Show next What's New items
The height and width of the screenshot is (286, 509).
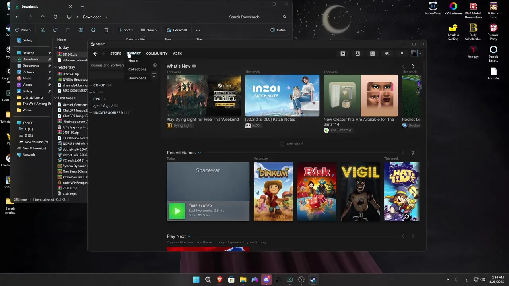point(413,66)
